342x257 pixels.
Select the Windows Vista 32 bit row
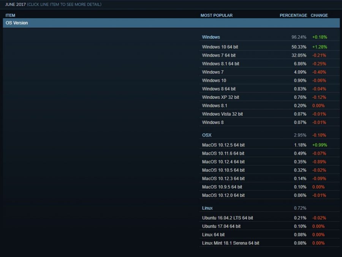[269, 114]
